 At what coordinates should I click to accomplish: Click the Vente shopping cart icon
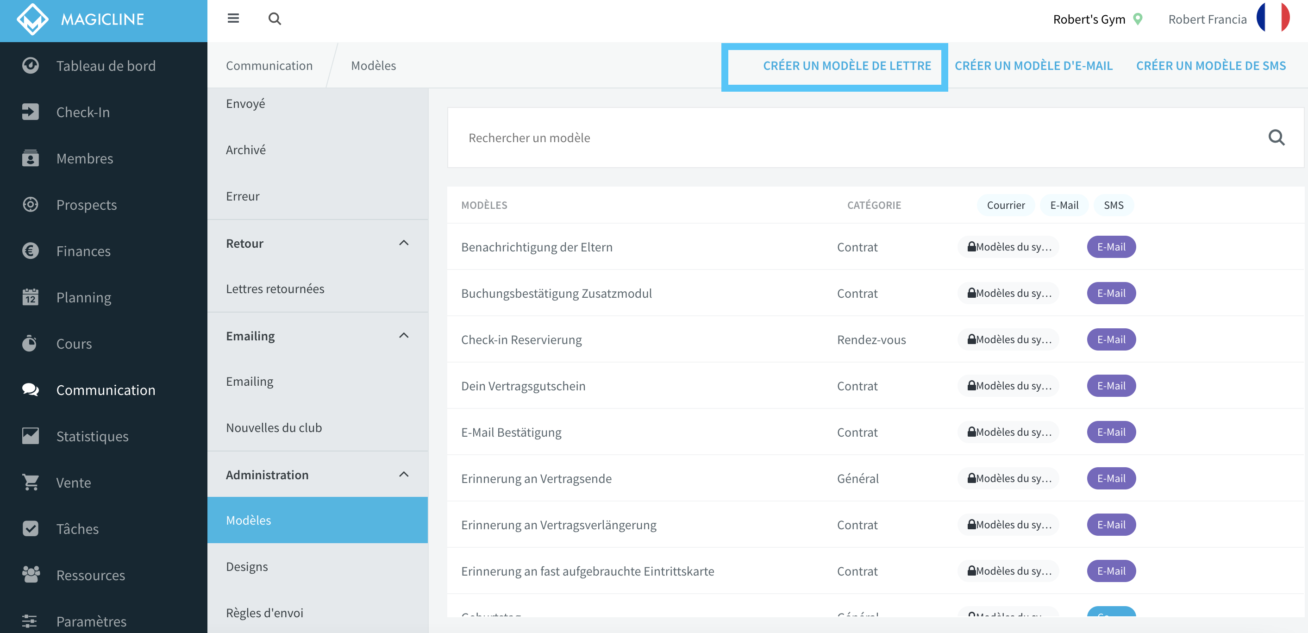click(31, 482)
